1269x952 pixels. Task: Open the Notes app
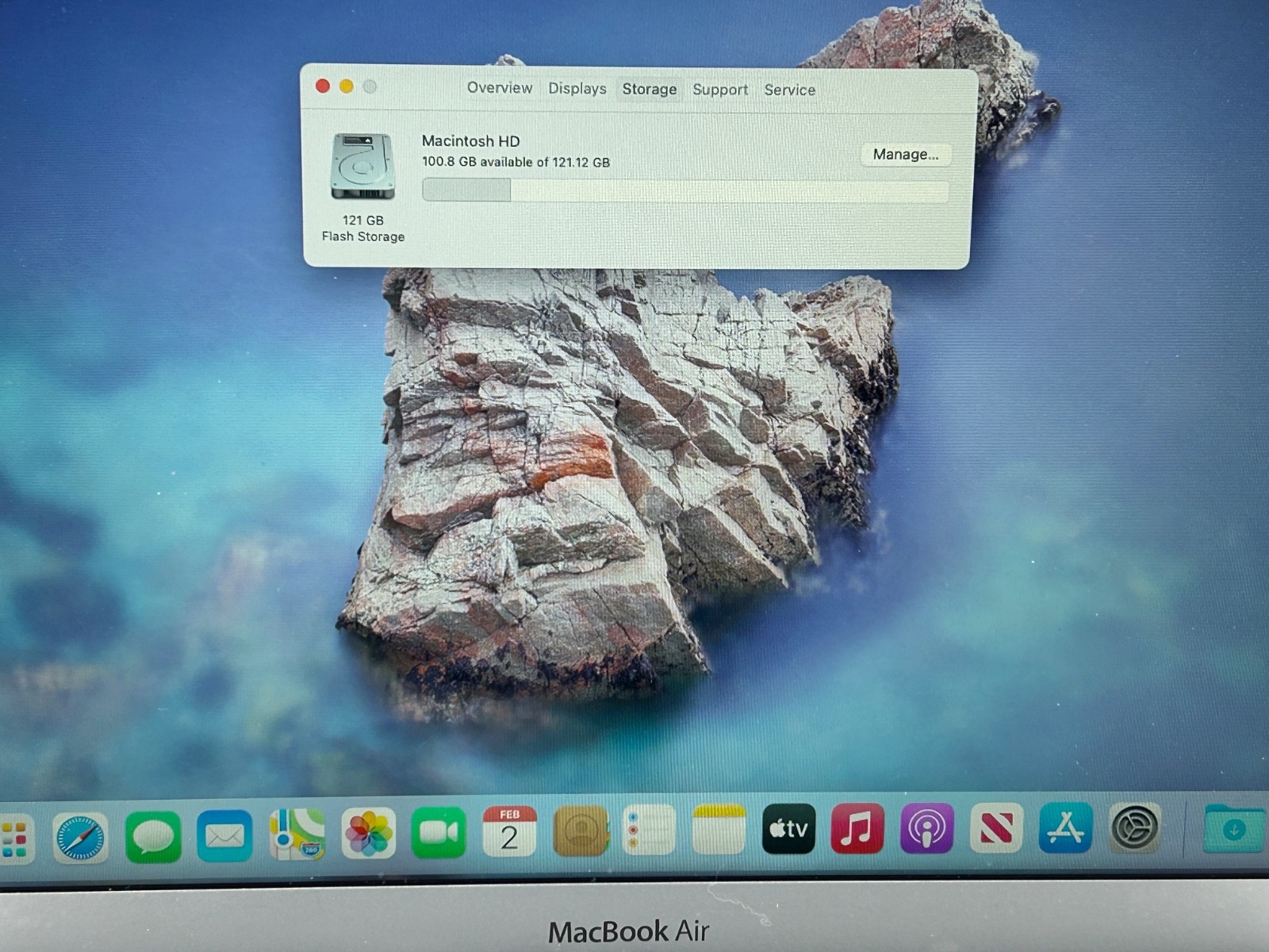coord(719,829)
